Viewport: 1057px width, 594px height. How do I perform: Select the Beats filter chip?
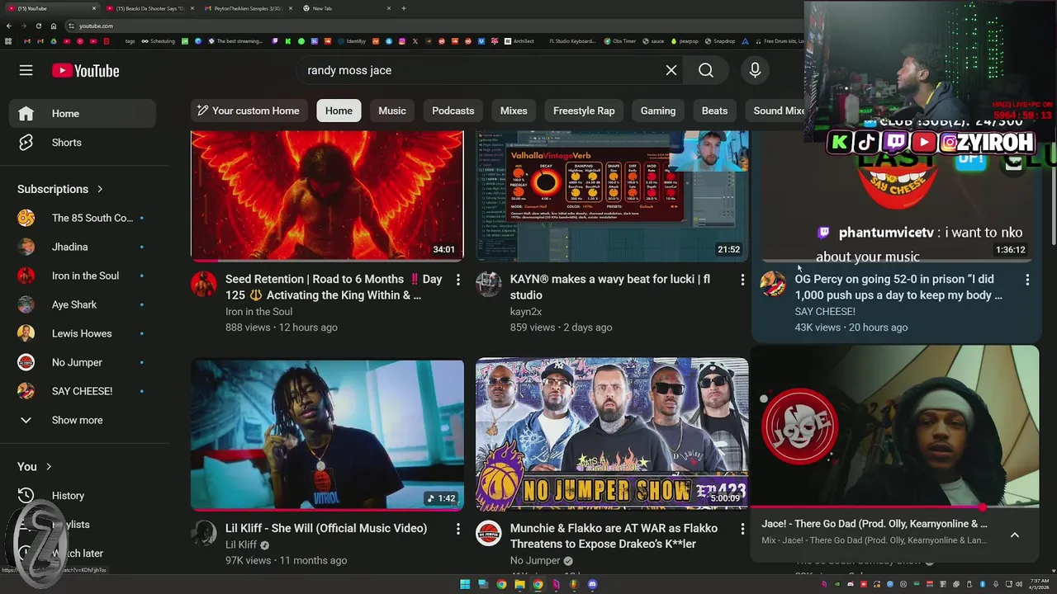point(715,111)
